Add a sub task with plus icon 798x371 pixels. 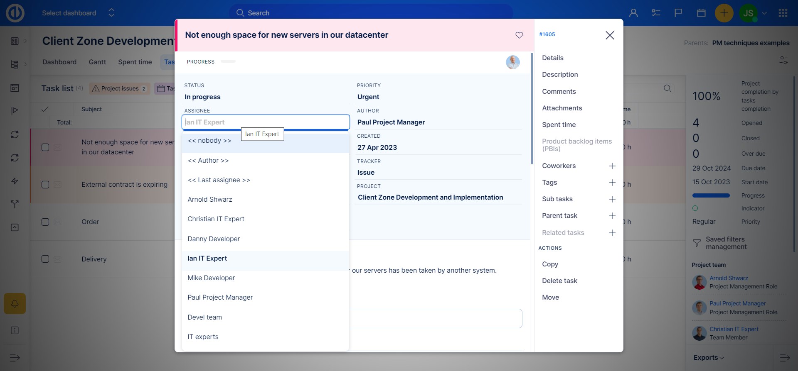coord(612,199)
